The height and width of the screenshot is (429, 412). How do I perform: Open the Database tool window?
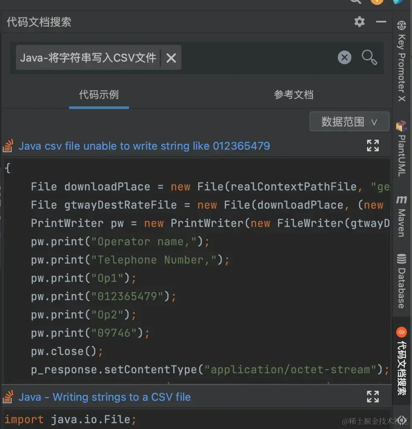[x=402, y=281]
